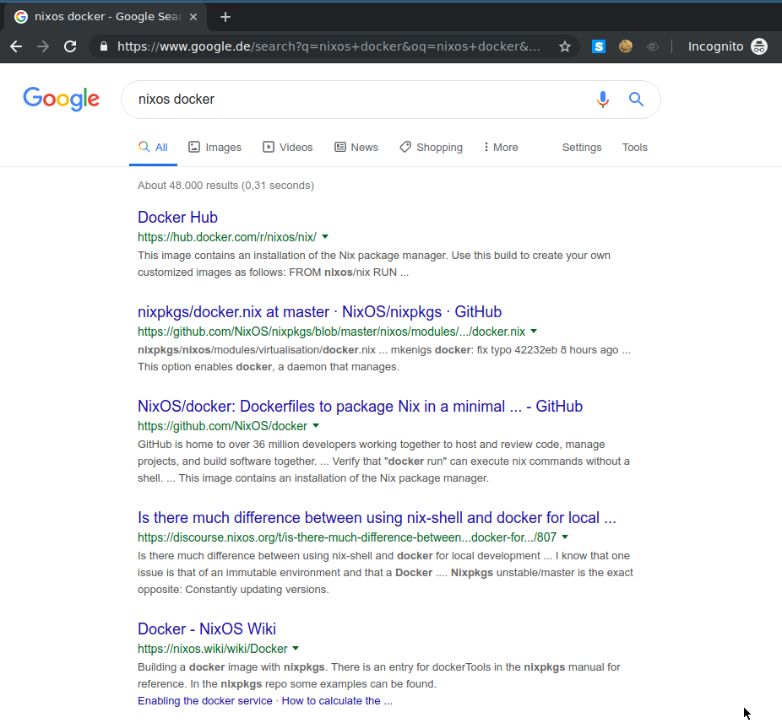The image size is (782, 723).
Task: Focus the address bar URL
Action: click(x=329, y=46)
